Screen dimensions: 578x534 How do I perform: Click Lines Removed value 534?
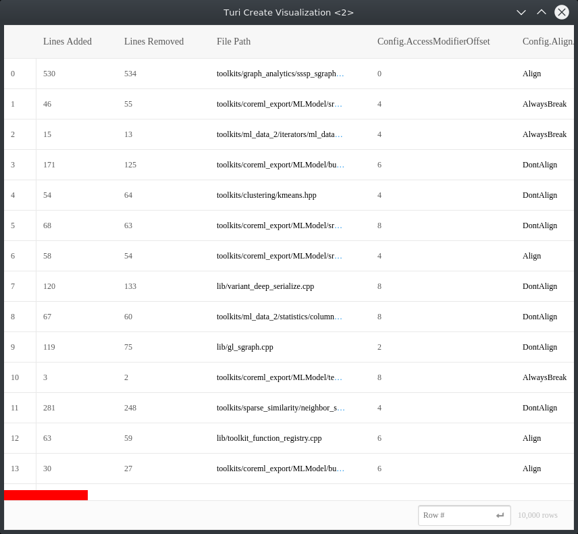click(130, 74)
